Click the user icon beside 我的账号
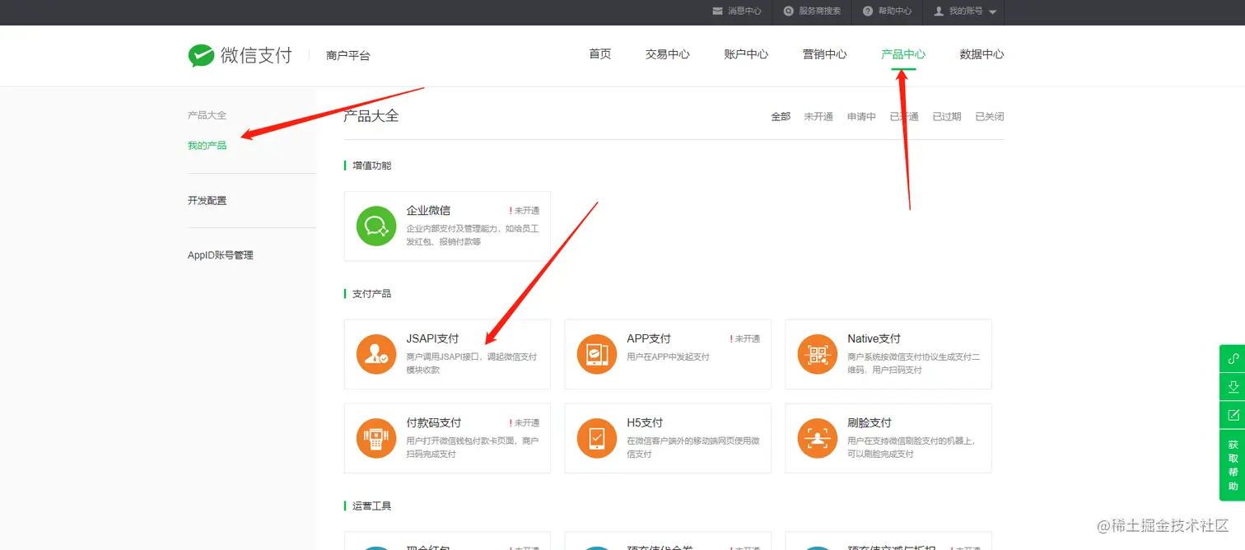The width and height of the screenshot is (1245, 550). (939, 12)
